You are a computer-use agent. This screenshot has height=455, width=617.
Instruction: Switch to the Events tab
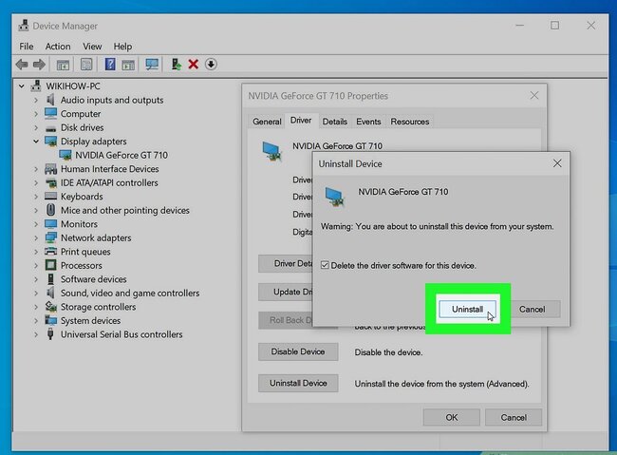[368, 122]
